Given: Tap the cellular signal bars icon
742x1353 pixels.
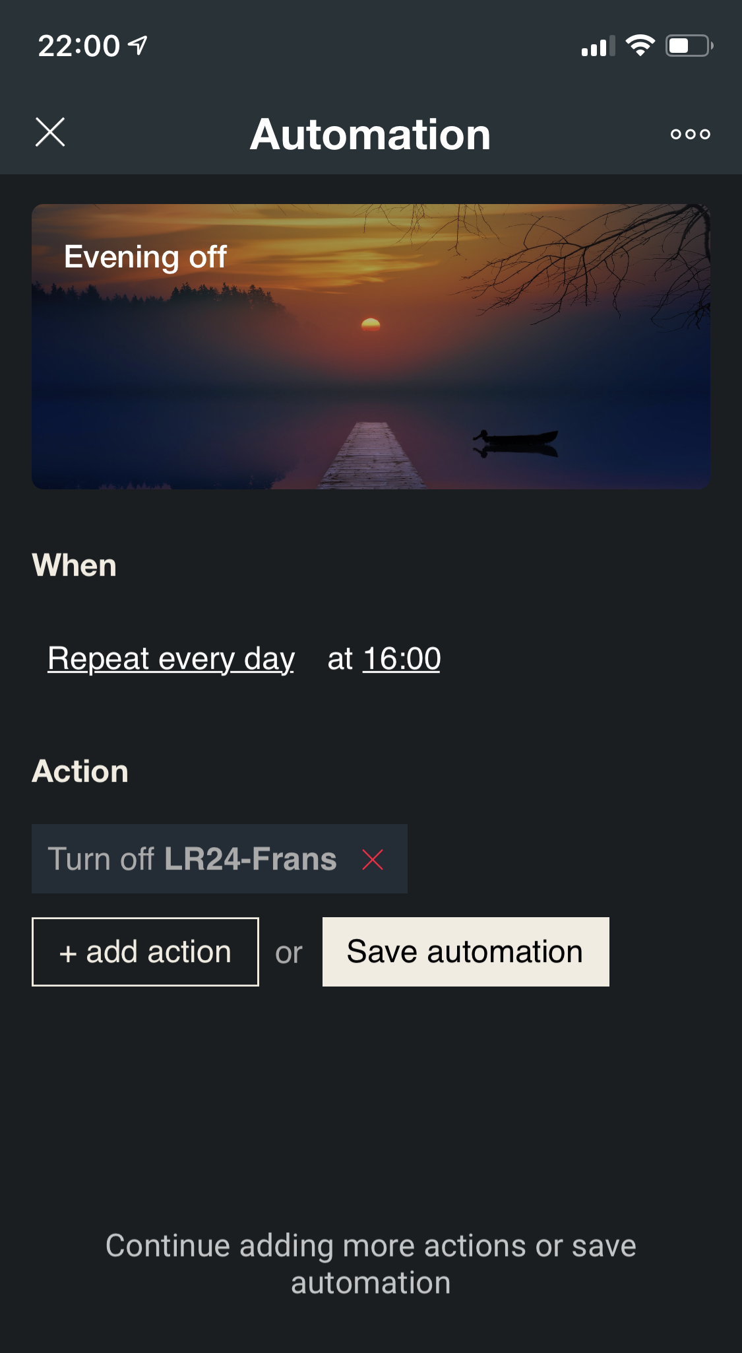Looking at the screenshot, I should (x=598, y=46).
